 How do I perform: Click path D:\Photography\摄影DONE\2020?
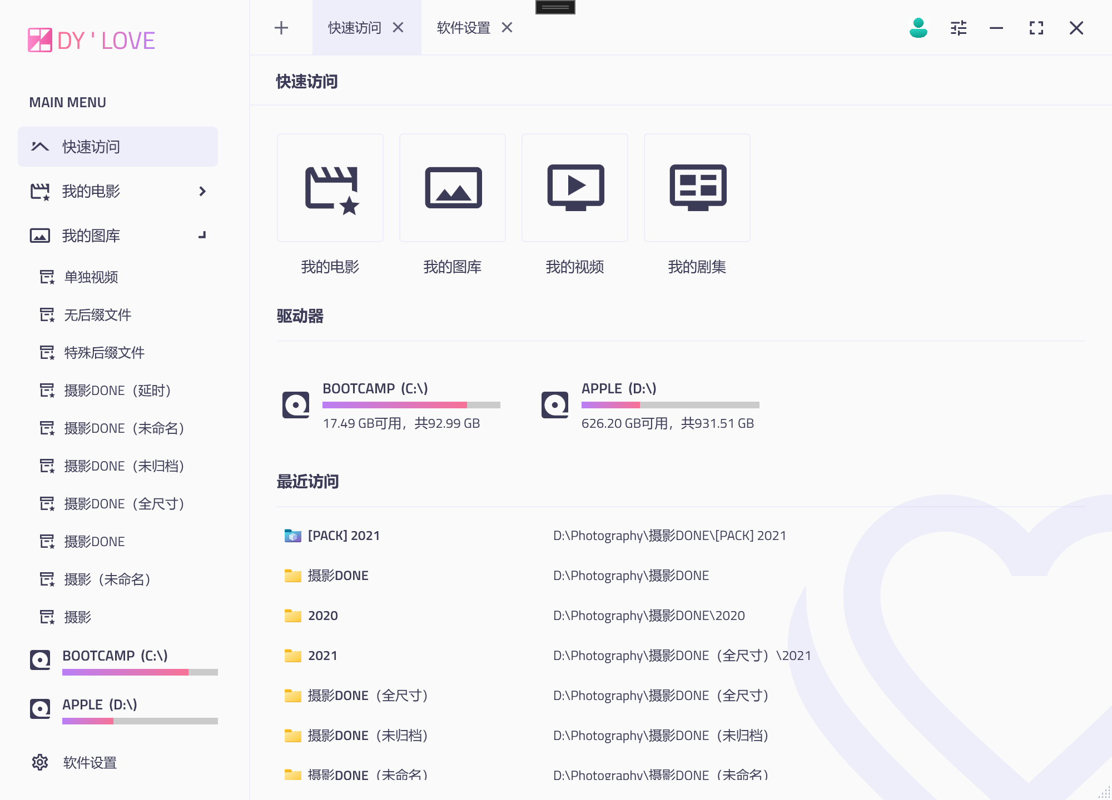(x=649, y=616)
